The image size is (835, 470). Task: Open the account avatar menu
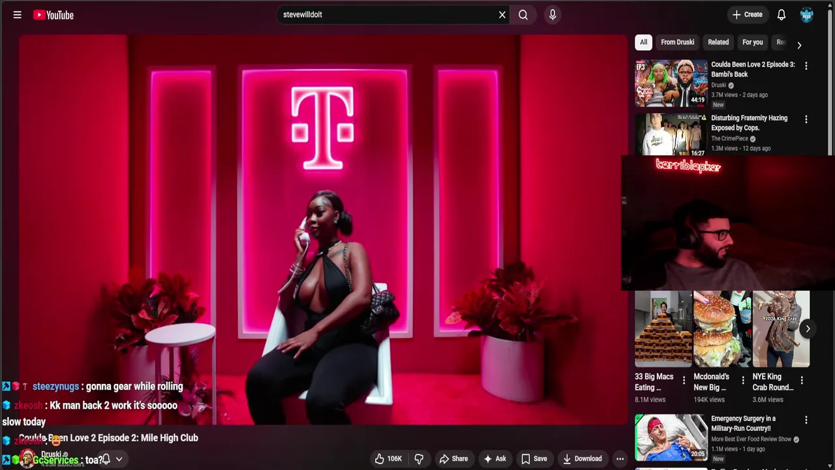coord(807,14)
